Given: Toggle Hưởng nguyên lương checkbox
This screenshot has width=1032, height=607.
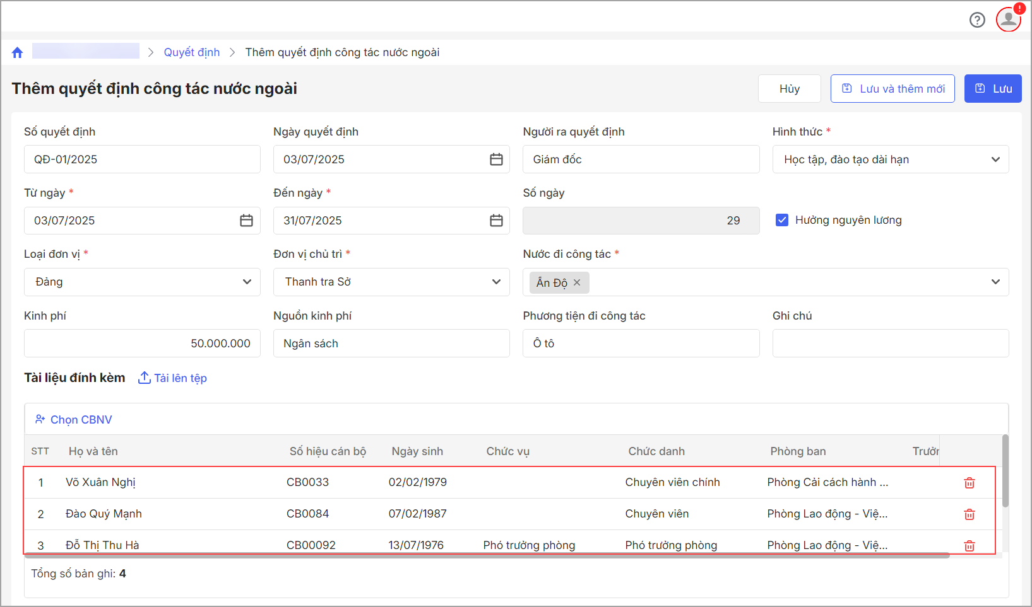Looking at the screenshot, I should pyautogui.click(x=782, y=220).
